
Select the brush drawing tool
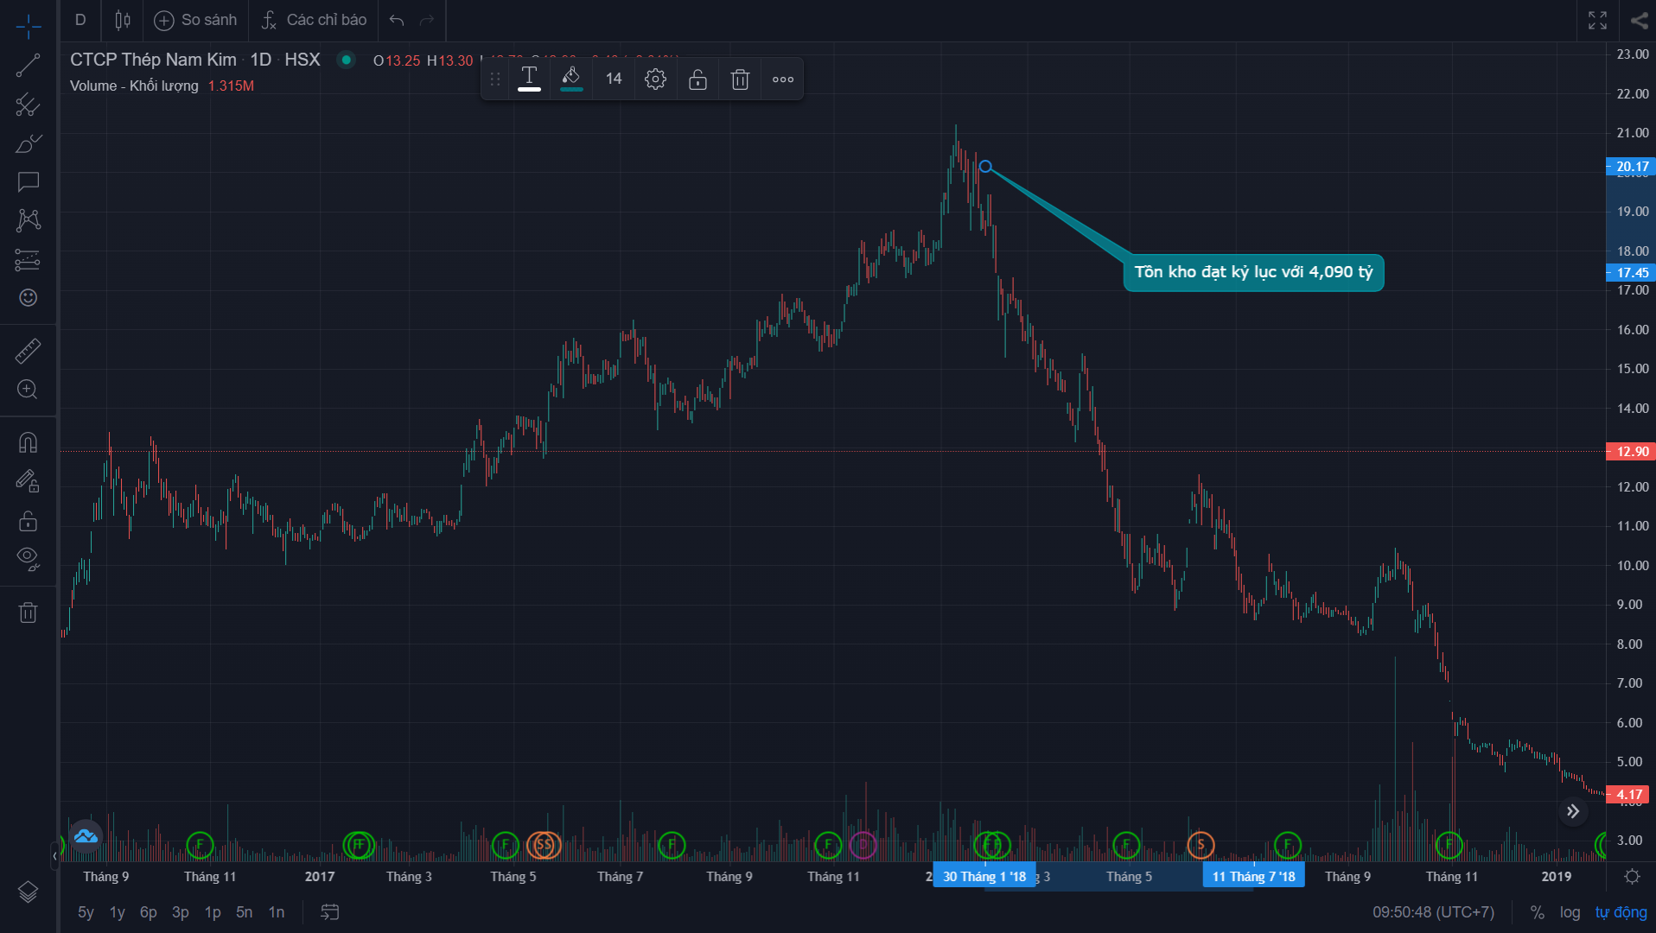(x=28, y=143)
